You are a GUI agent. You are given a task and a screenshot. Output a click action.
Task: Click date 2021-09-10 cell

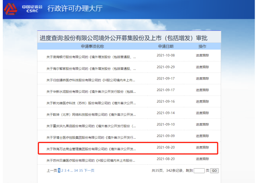point(166,124)
